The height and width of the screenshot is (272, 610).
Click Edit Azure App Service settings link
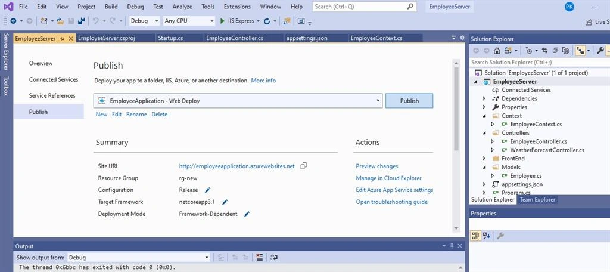coord(394,190)
